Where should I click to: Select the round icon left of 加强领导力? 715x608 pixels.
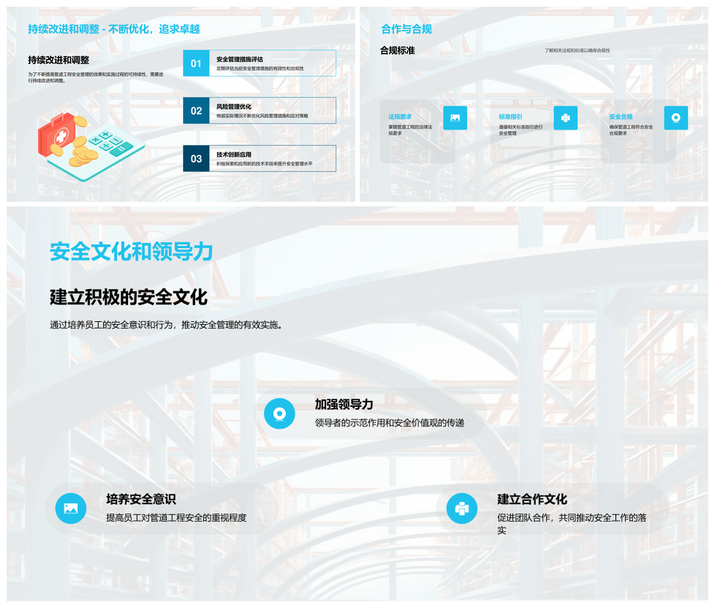(279, 413)
